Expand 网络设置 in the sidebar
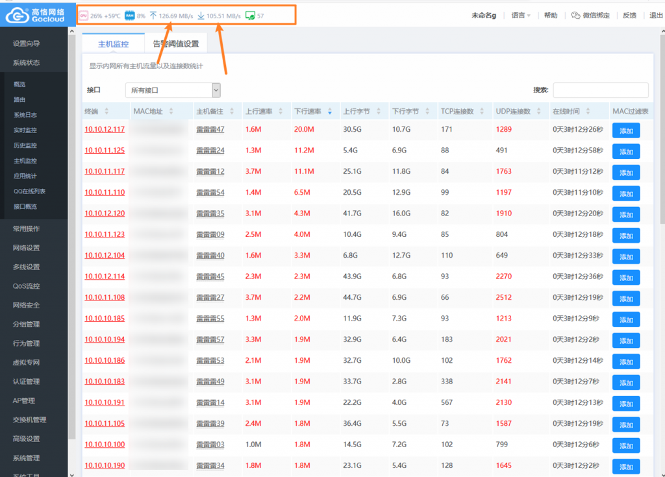The image size is (665, 477). coord(27,248)
